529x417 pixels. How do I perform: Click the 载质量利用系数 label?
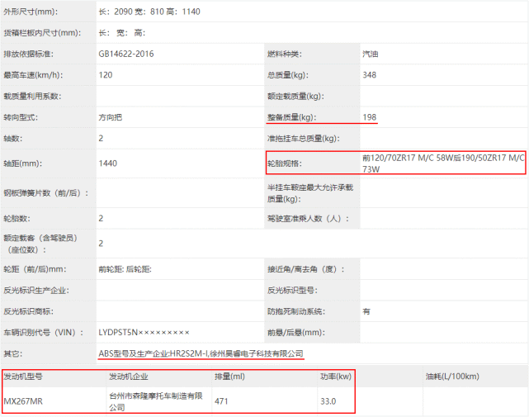coord(32,97)
